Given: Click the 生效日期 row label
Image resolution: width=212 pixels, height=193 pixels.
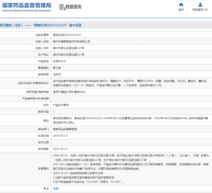Looking at the screenshot, I should 43,142.
